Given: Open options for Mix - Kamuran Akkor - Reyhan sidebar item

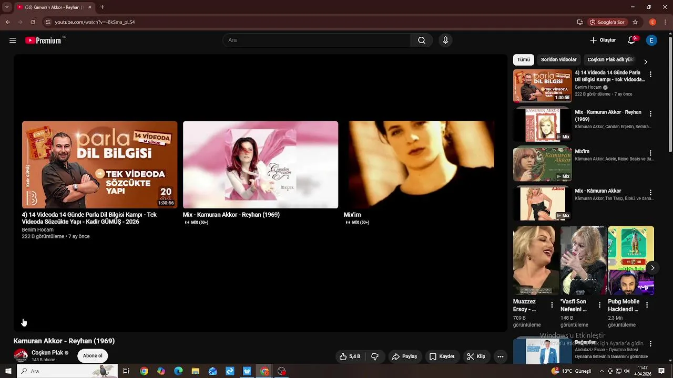Looking at the screenshot, I should pyautogui.click(x=650, y=114).
